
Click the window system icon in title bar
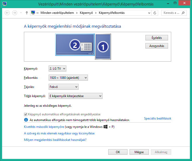tap(5, 4)
